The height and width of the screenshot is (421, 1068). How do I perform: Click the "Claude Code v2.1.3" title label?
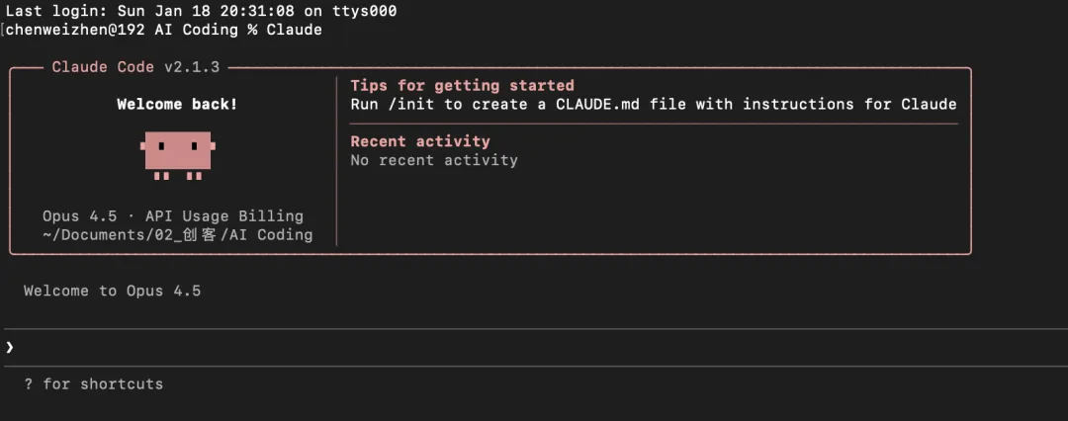(x=135, y=67)
